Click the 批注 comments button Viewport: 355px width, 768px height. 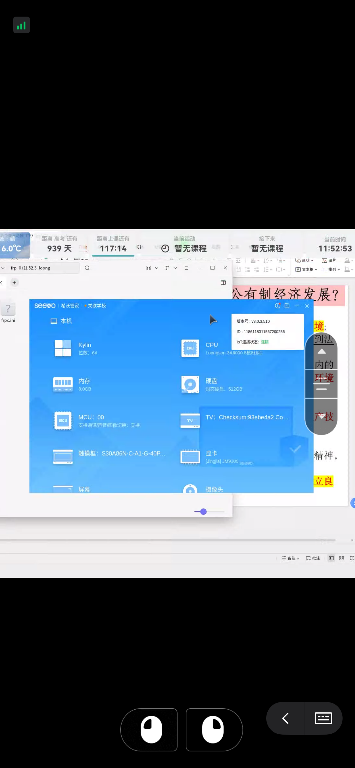313,558
